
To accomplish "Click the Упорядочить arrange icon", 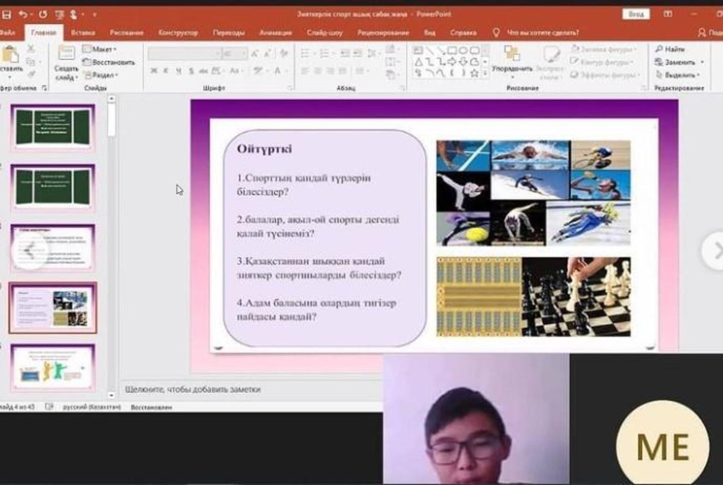I will (512, 56).
